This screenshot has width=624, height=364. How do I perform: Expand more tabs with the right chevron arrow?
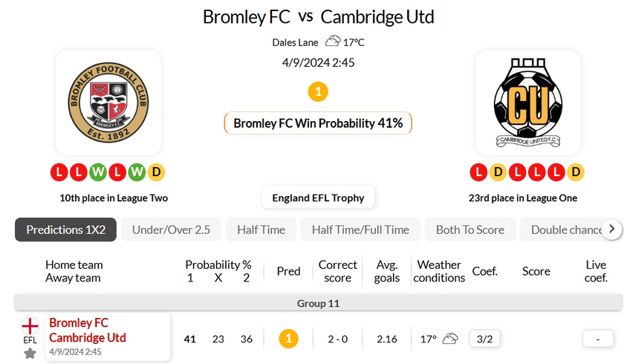pos(612,229)
